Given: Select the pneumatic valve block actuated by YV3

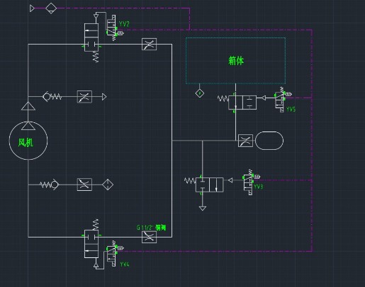Looking at the screenshot, I should coord(209,184).
